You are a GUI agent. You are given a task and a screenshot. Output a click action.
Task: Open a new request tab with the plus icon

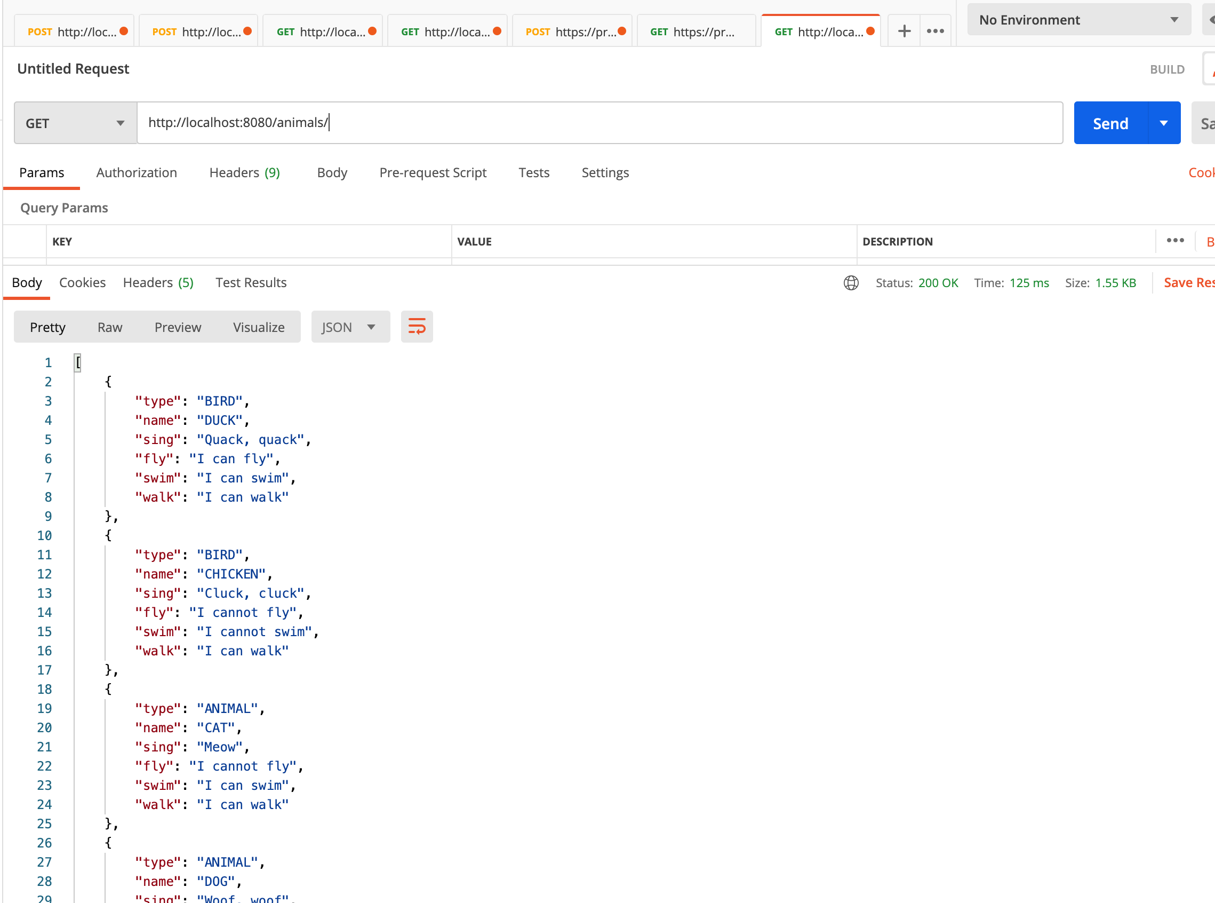coord(904,31)
